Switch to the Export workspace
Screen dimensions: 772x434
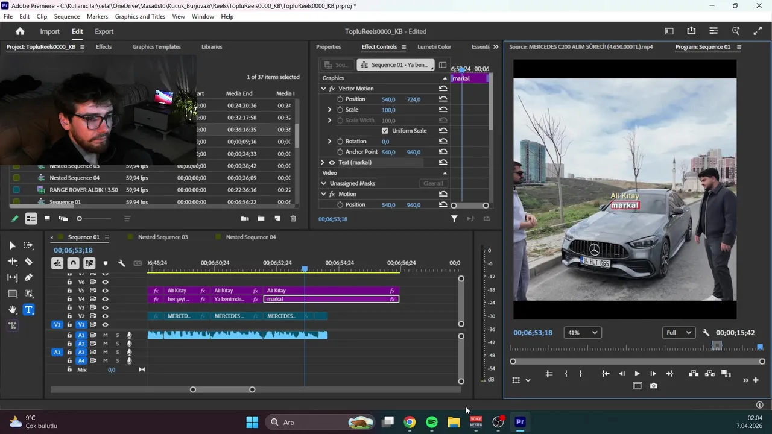[104, 31]
